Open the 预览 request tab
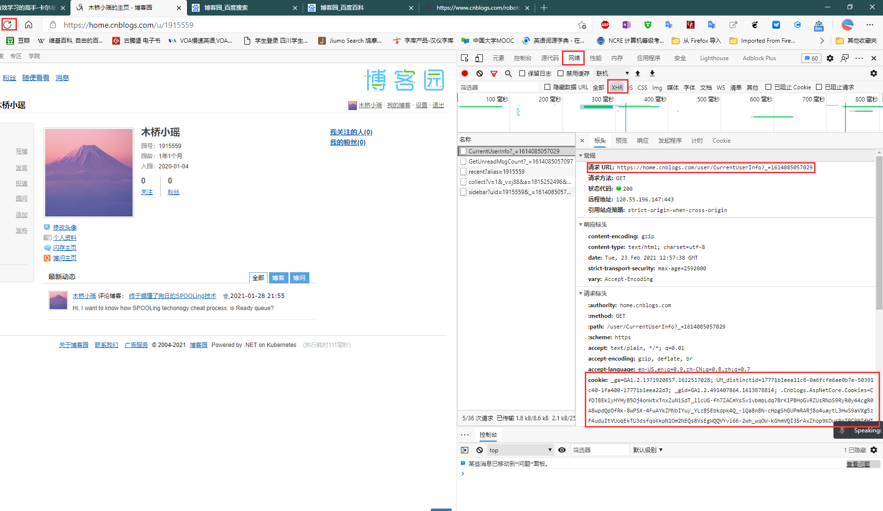 [x=621, y=141]
